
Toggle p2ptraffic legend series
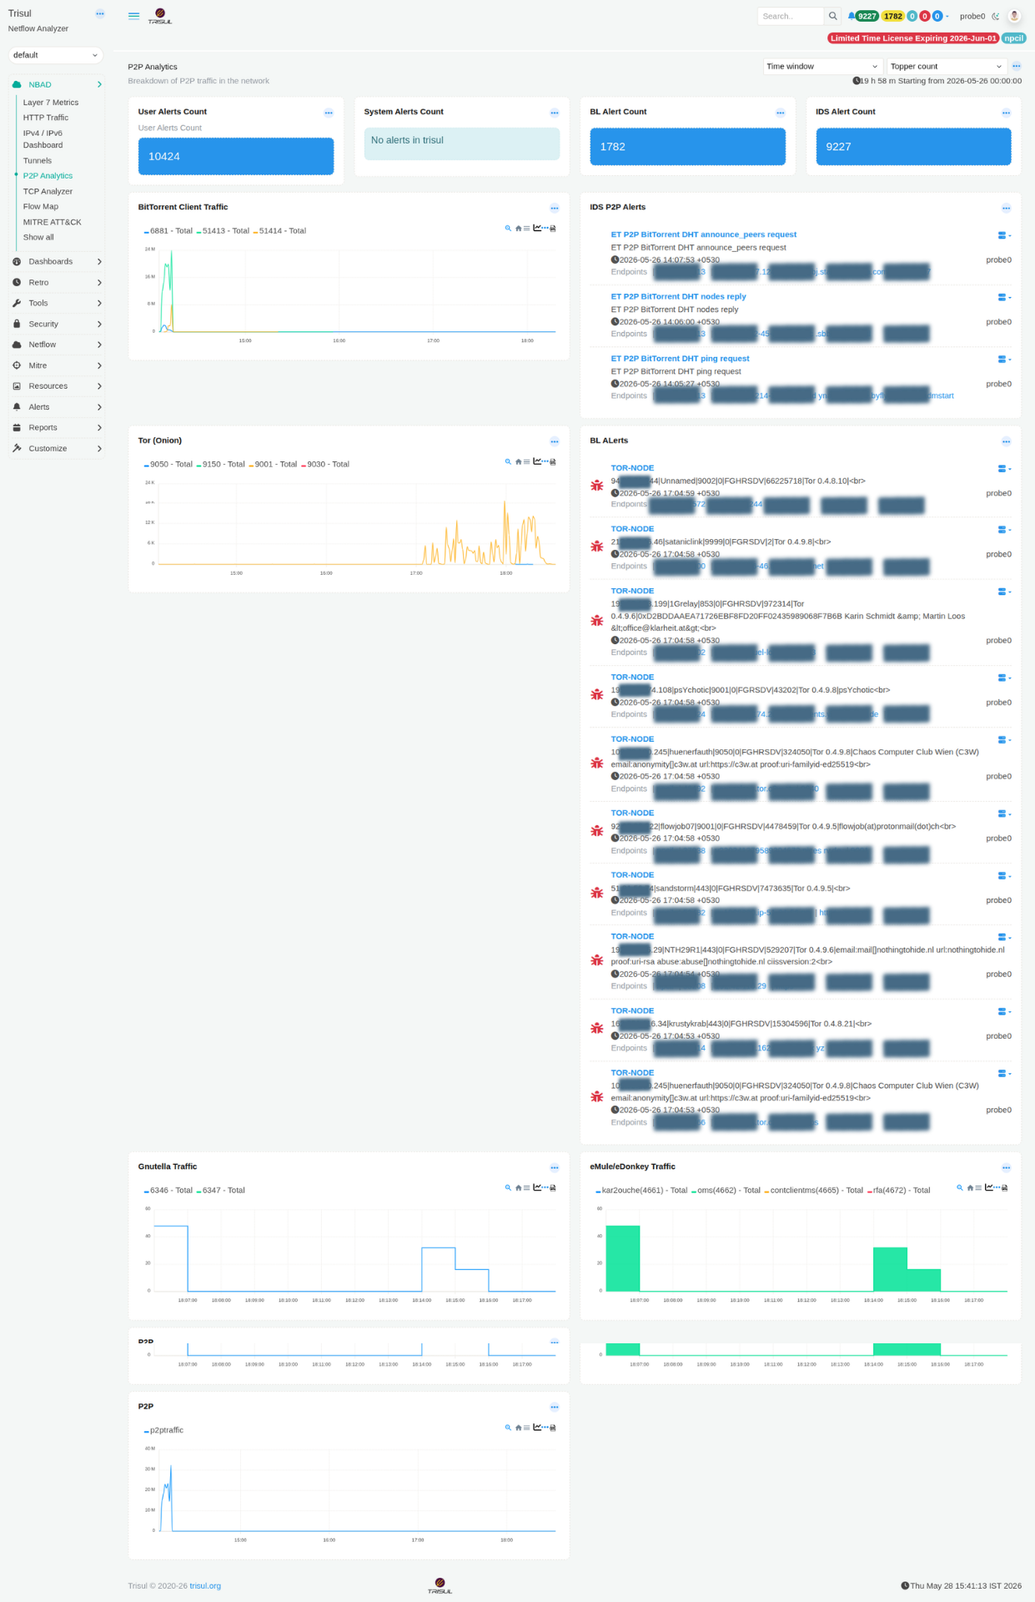click(163, 1430)
